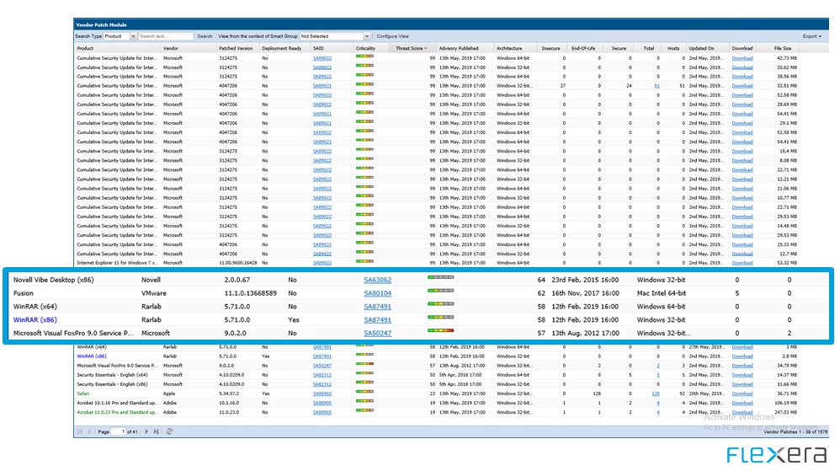Click patched version 11.1.0.13668589
This screenshot has height=471, width=840.
(250, 293)
